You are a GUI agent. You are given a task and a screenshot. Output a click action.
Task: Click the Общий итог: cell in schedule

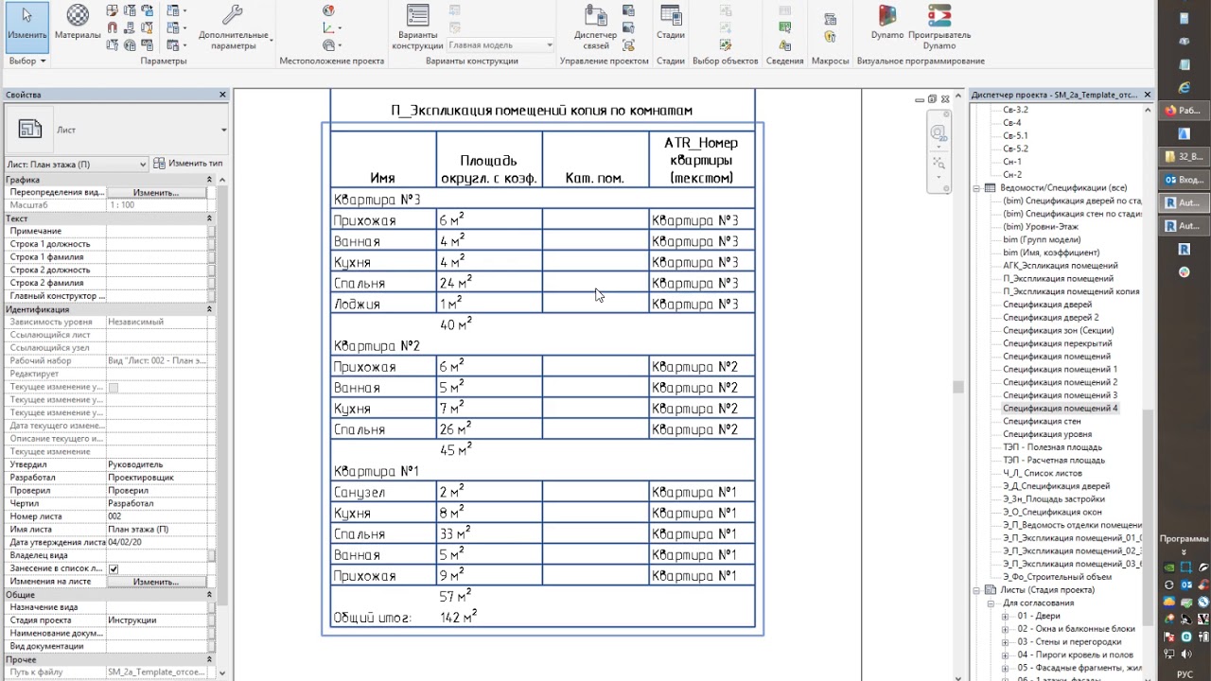coord(373,618)
